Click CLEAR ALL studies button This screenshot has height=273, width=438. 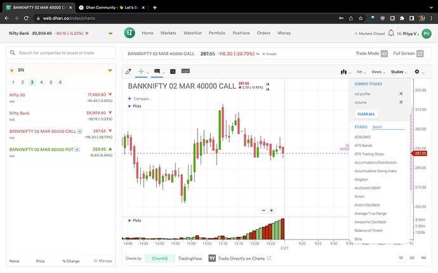point(366,114)
